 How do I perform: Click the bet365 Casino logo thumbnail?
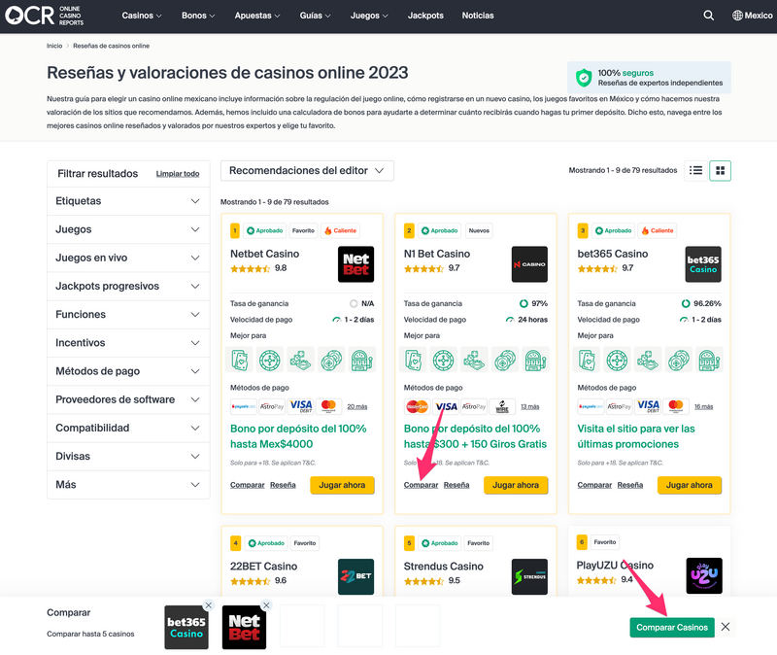[x=703, y=264]
